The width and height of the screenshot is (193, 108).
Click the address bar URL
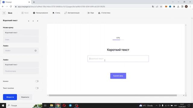point(61,7)
